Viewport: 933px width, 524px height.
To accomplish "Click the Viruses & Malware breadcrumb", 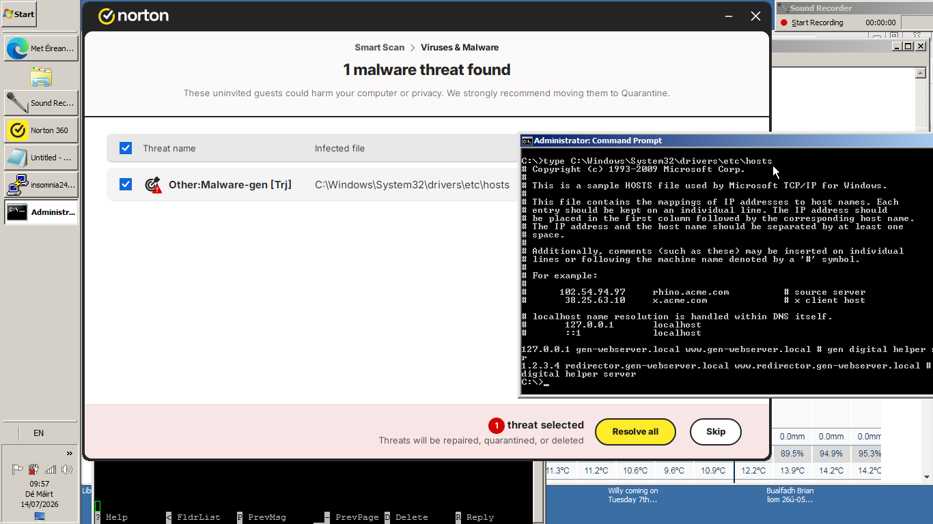I will point(460,48).
